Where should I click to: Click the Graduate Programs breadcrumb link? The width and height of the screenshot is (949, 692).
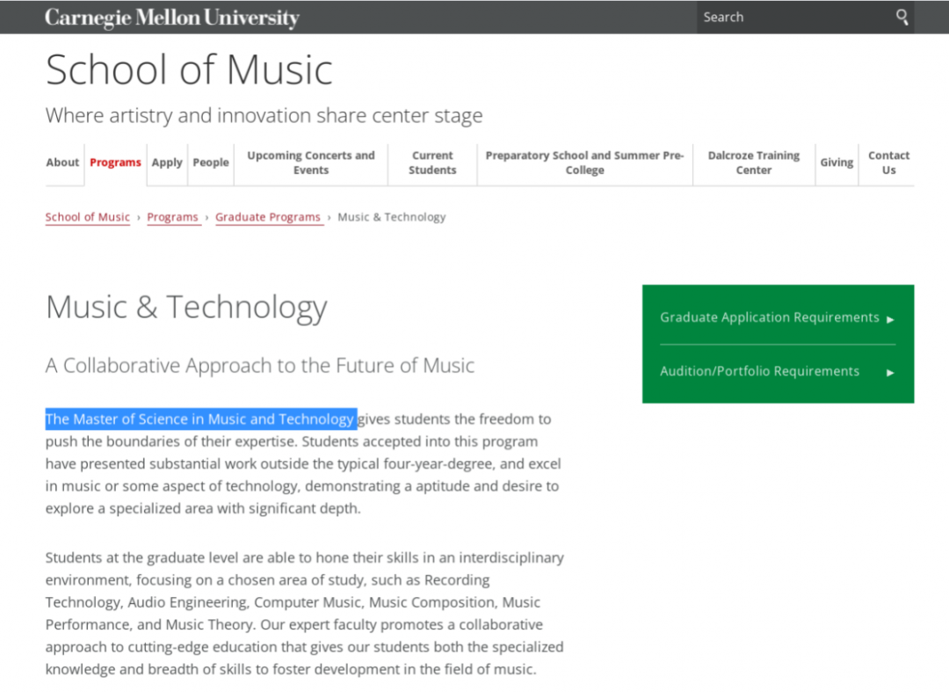[268, 216]
